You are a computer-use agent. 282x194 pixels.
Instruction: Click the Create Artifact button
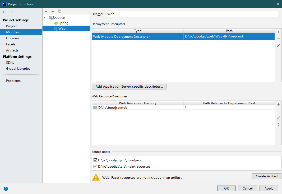pyautogui.click(x=267, y=176)
